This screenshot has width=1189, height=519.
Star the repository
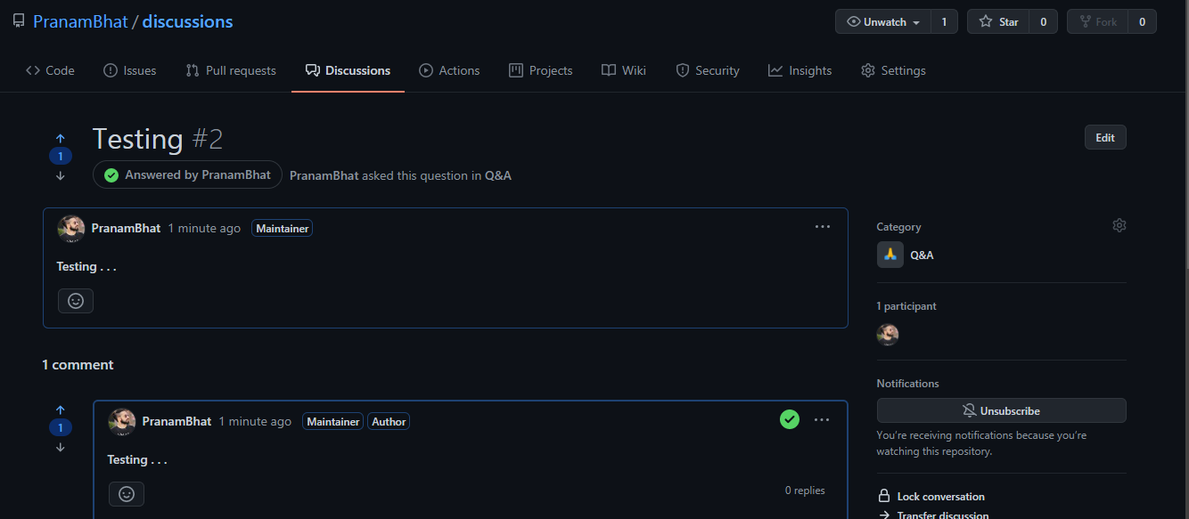pyautogui.click(x=997, y=20)
